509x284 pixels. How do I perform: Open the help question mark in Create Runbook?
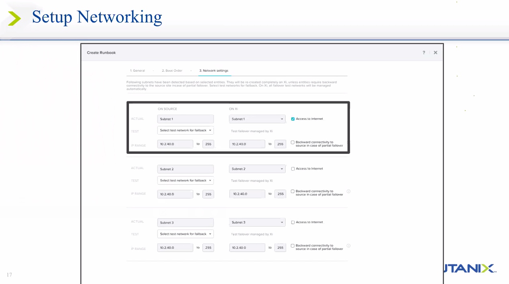pyautogui.click(x=423, y=52)
